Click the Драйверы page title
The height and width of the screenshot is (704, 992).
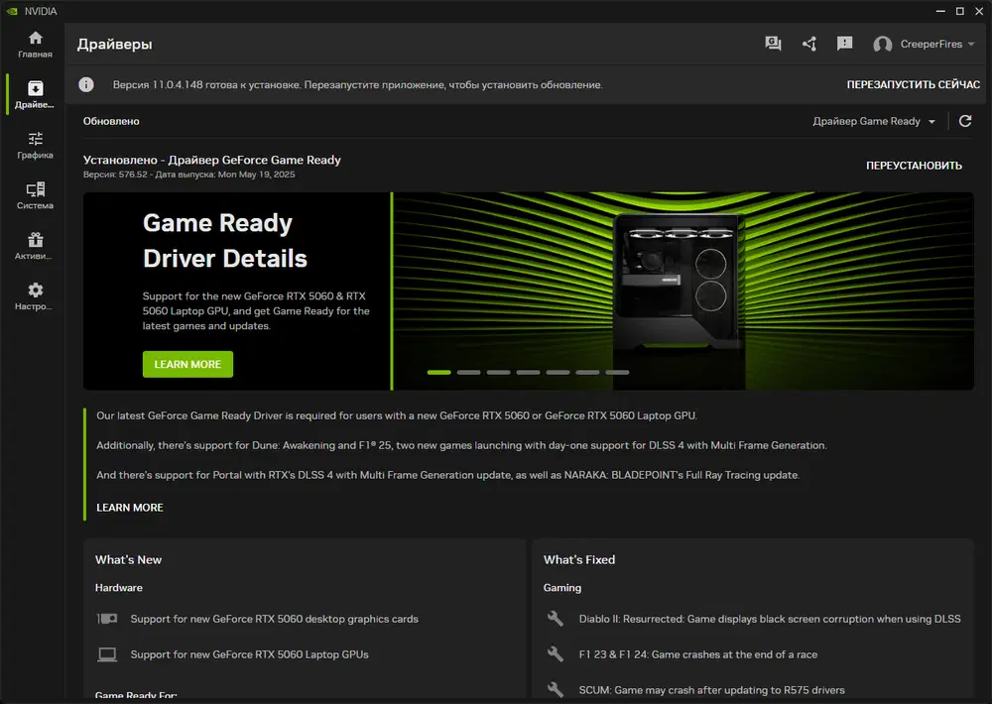point(114,45)
